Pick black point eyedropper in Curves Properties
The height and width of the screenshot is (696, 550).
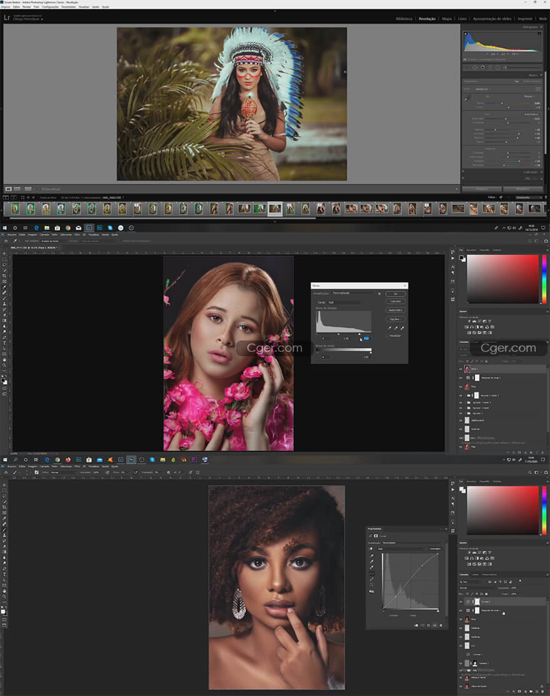pyautogui.click(x=371, y=555)
